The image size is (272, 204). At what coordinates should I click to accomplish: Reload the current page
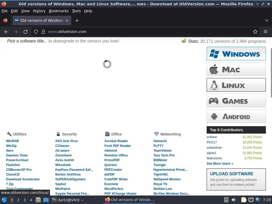[25, 32]
